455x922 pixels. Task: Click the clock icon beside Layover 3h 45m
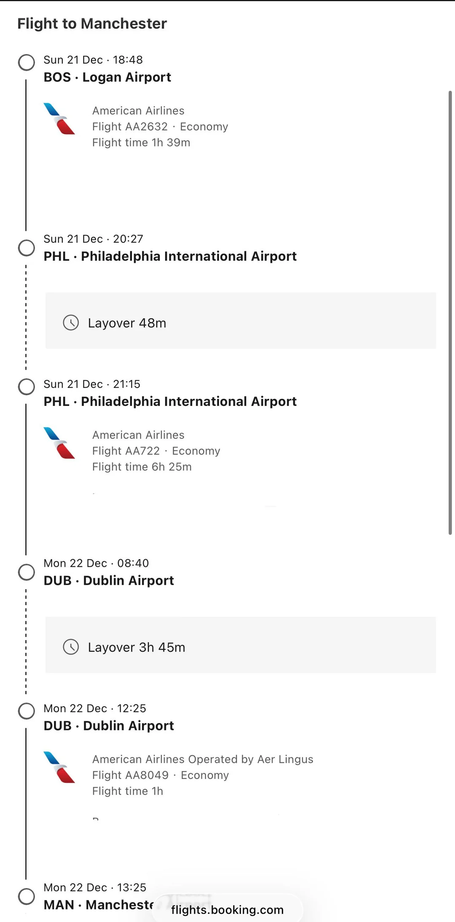pyautogui.click(x=71, y=647)
